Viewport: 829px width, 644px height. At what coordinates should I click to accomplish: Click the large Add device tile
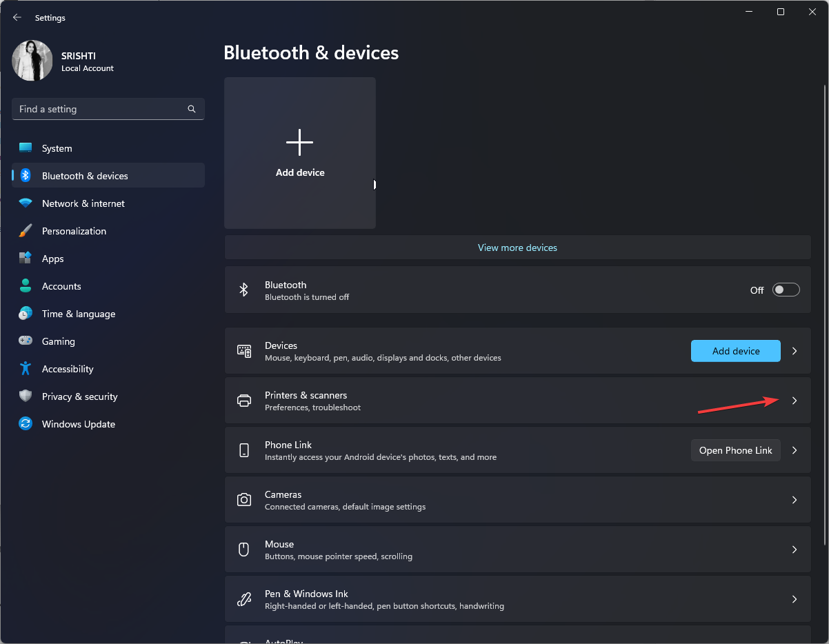(300, 153)
